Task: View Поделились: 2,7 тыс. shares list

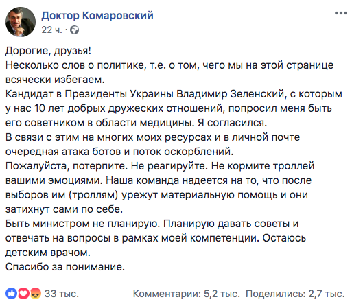Action: (x=295, y=294)
